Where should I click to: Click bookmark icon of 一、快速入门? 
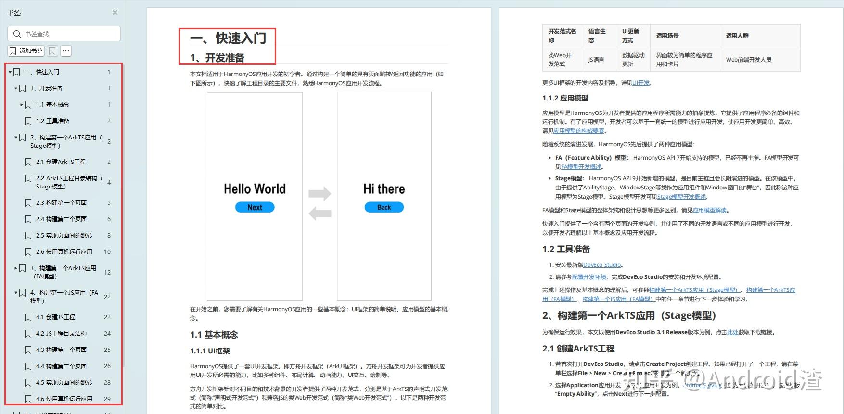(17, 72)
